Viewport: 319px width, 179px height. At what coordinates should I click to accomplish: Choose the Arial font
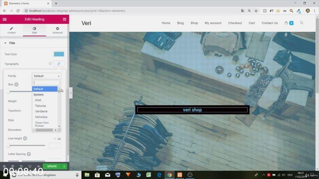coord(38,100)
